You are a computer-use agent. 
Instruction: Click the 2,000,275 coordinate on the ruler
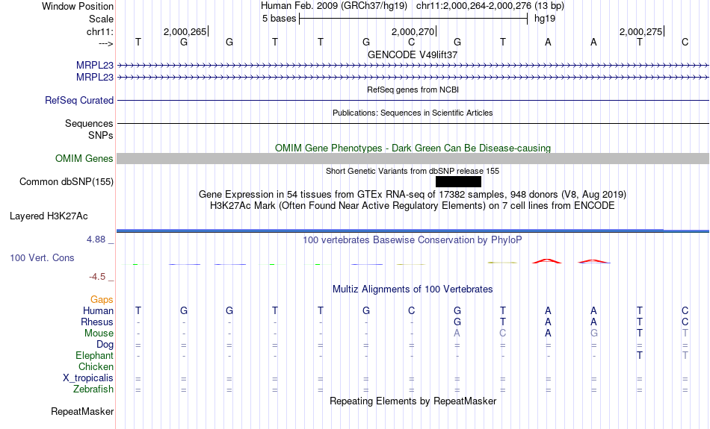tap(640, 31)
